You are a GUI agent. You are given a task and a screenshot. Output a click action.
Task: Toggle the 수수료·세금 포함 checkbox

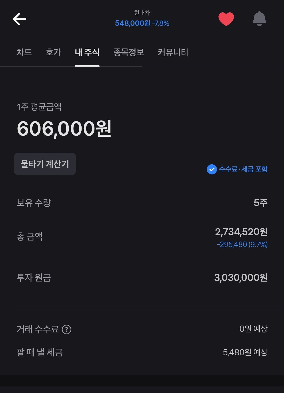212,169
